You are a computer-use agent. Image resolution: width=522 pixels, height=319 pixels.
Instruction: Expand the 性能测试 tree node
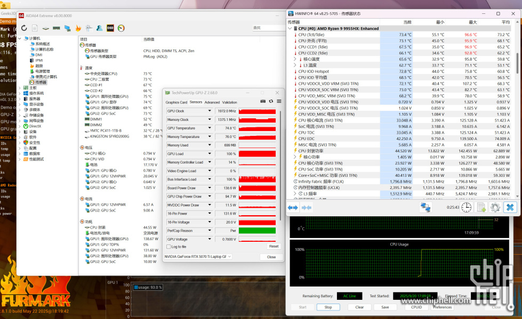(20, 159)
